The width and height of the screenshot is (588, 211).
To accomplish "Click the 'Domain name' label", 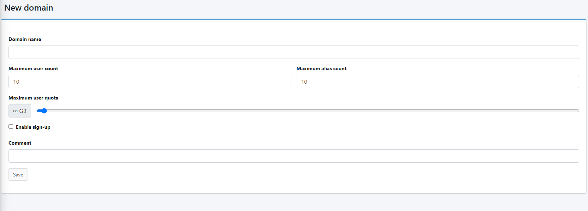I will pyautogui.click(x=25, y=39).
